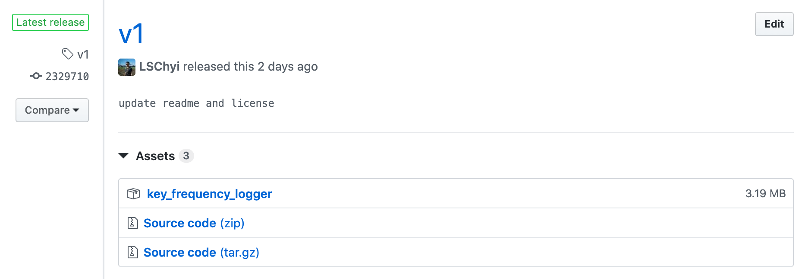Viewport: 805px width, 279px height.
Task: Click the commit icon next to 2329710
Action: [x=36, y=76]
